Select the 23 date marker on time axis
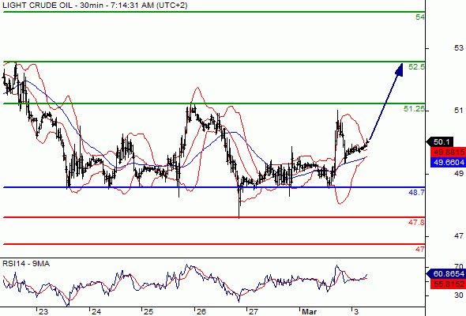This screenshot has height=316, width=466. pyautogui.click(x=43, y=311)
